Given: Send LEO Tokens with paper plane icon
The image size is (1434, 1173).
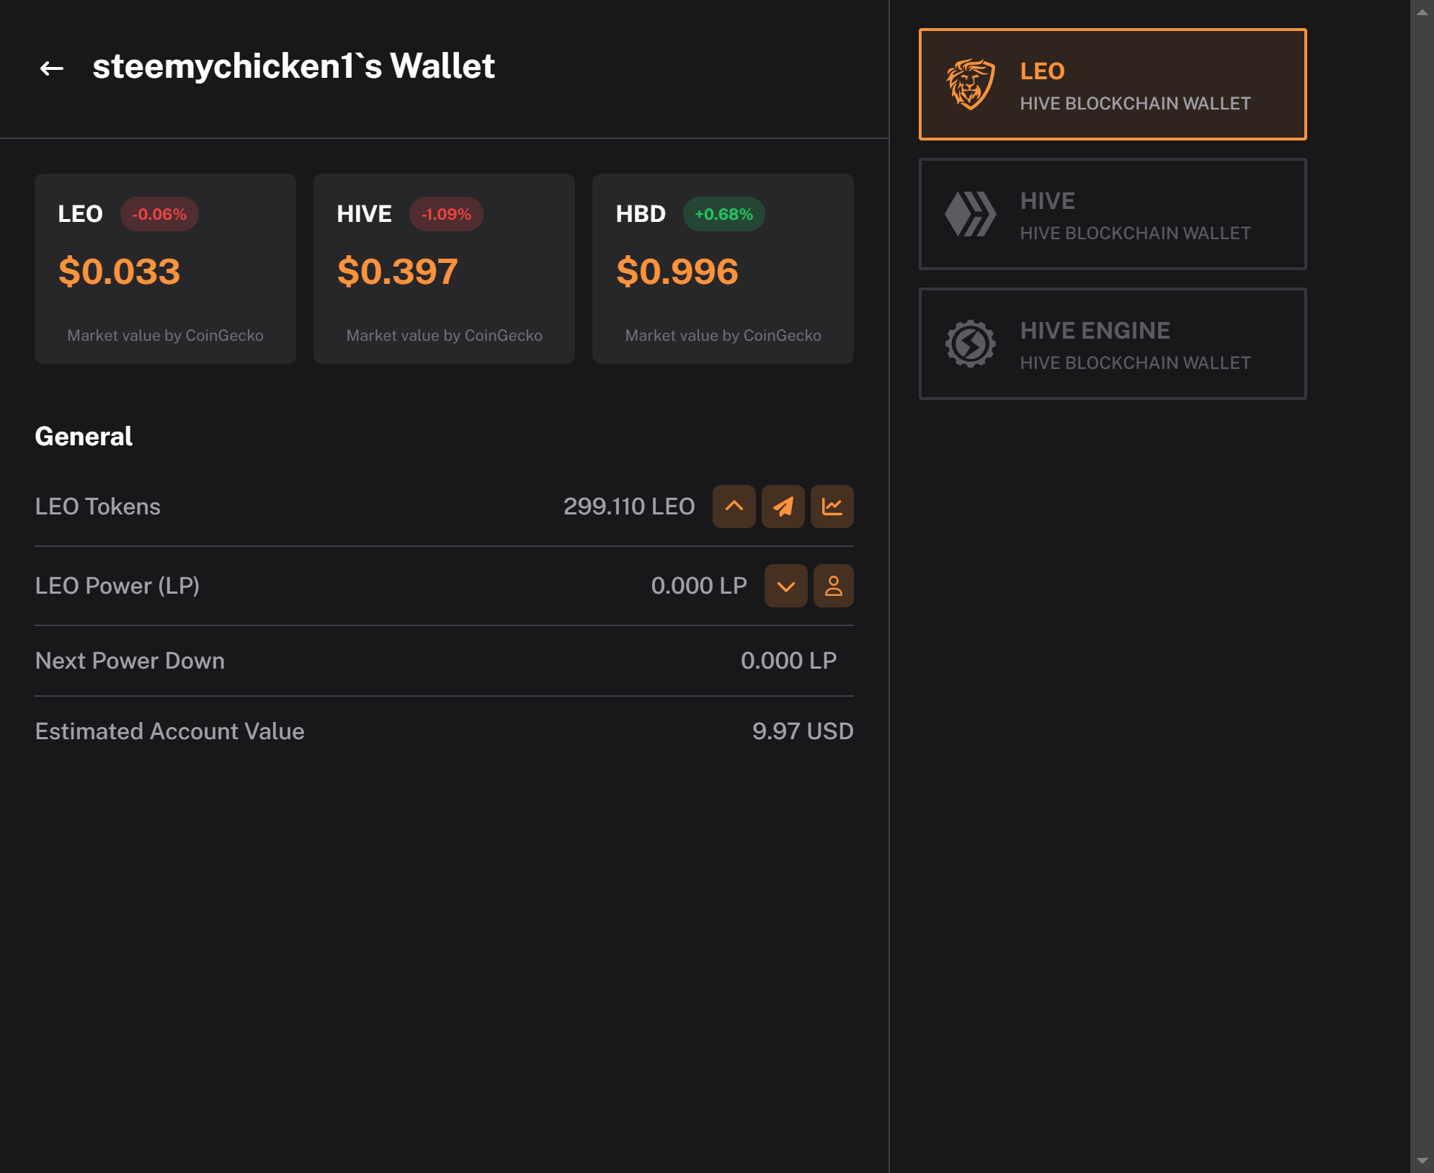Looking at the screenshot, I should point(783,507).
